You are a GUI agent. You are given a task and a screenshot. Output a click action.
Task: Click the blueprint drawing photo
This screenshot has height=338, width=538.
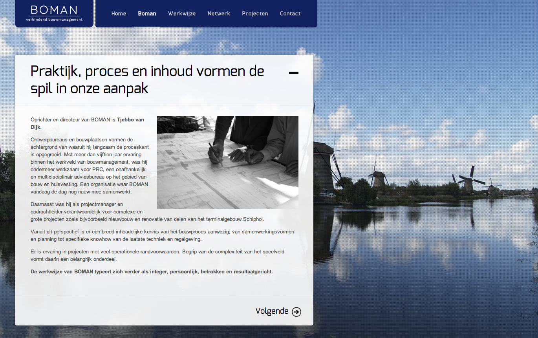pyautogui.click(x=228, y=163)
